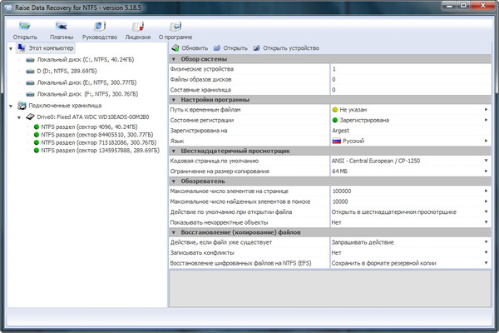The image size is (499, 333).
Task: Collapse the Обзор системы section
Action: pyautogui.click(x=174, y=59)
